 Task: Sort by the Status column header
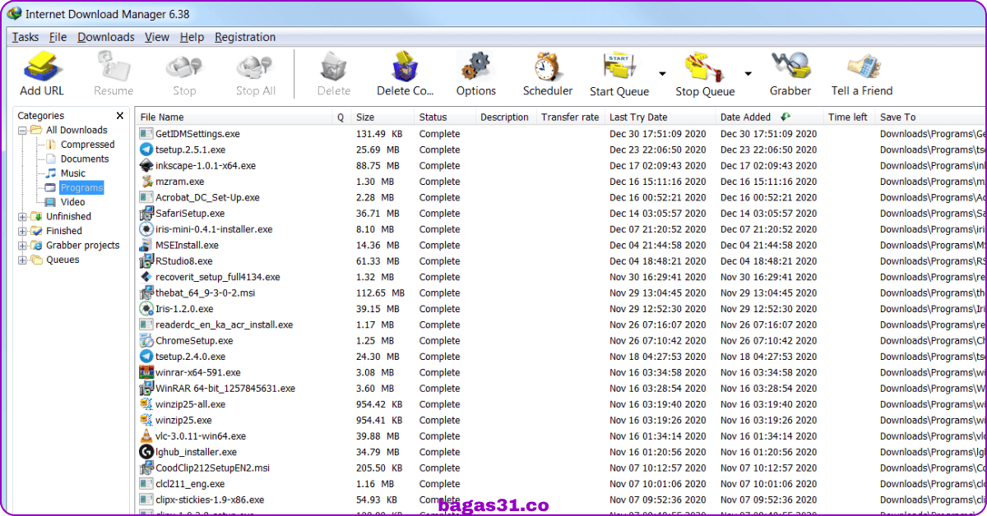point(444,117)
